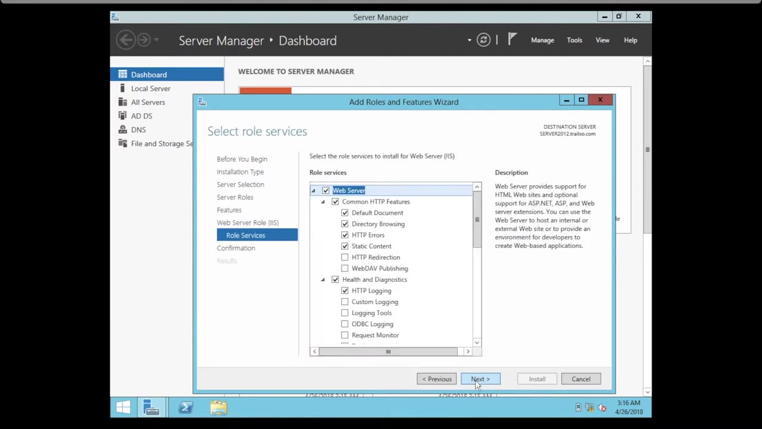This screenshot has height=429, width=762.
Task: Enable HTTP Redirection
Action: 345,257
